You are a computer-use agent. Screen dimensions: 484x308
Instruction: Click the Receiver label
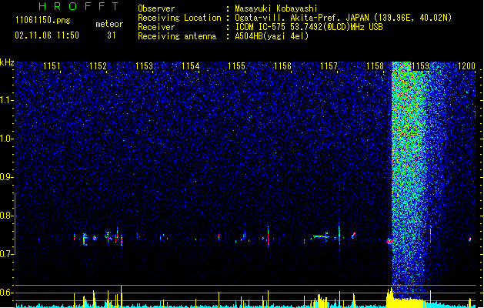156,27
